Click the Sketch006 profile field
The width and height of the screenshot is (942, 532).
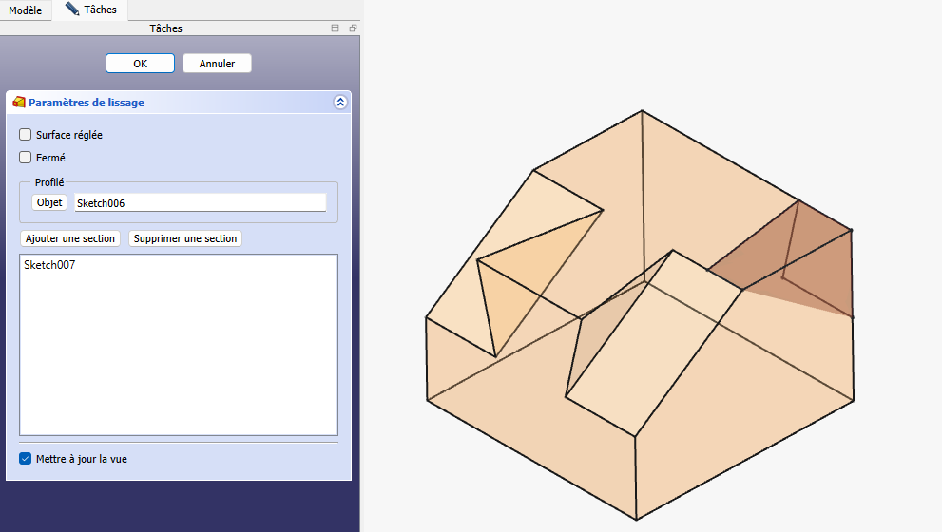[200, 202]
